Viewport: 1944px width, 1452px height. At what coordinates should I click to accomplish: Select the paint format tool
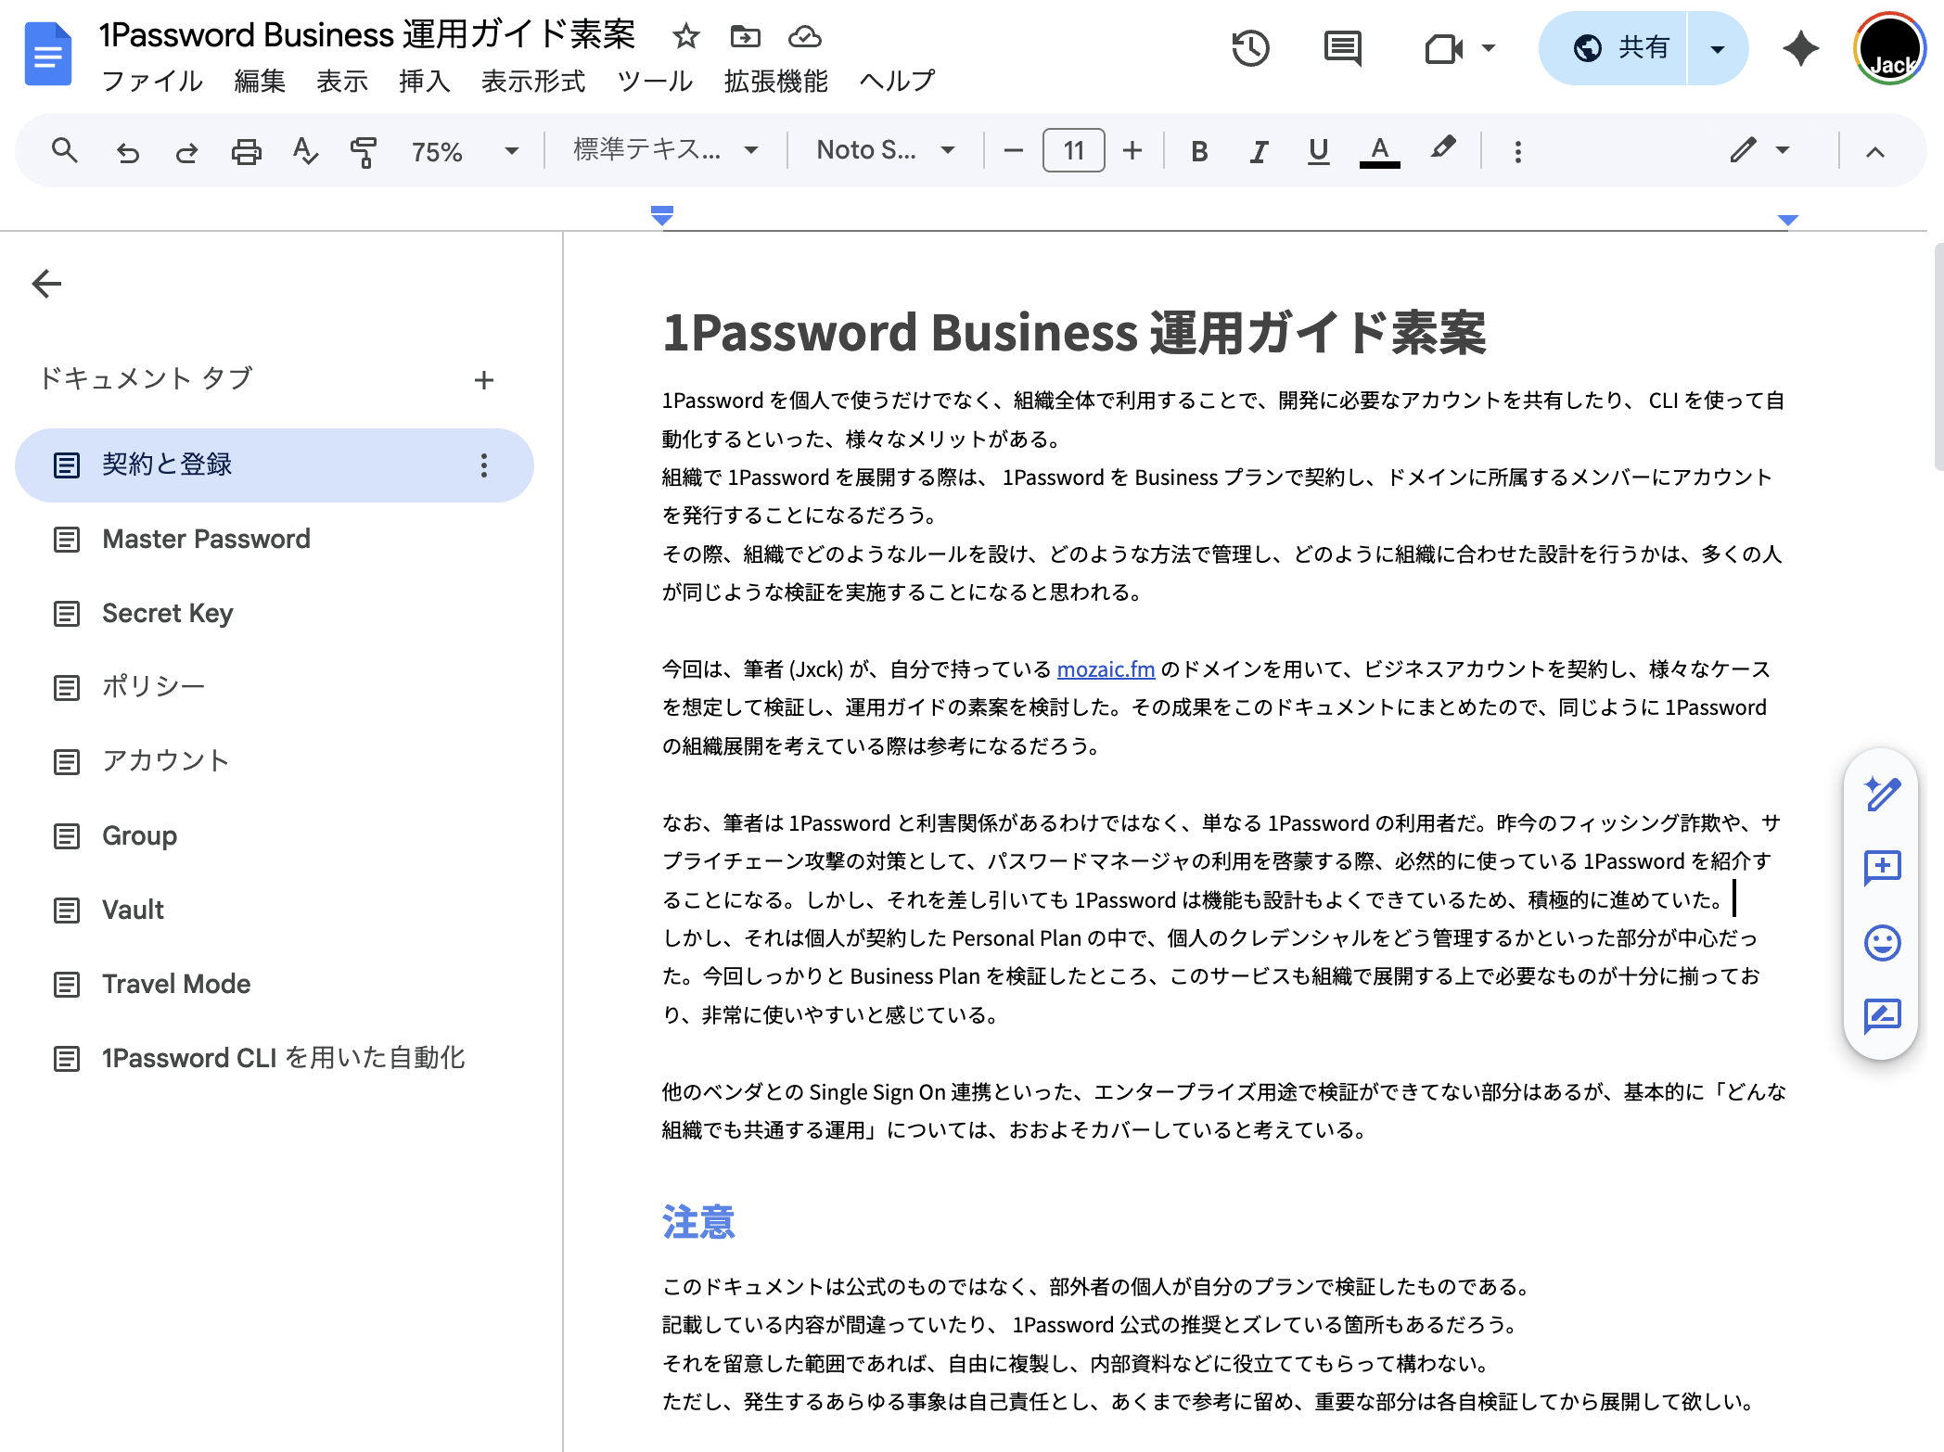pyautogui.click(x=364, y=150)
